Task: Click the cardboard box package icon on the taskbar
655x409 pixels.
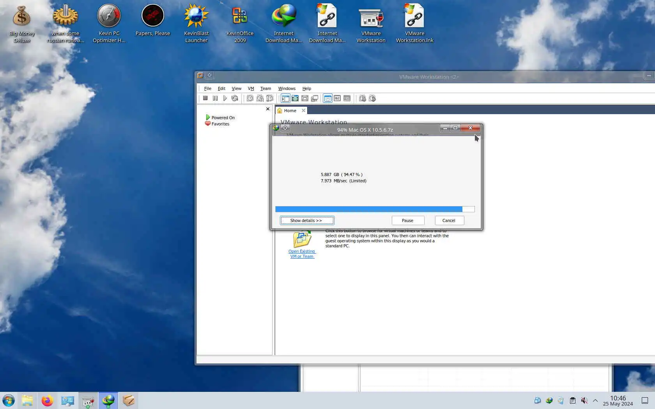Action: (x=129, y=400)
